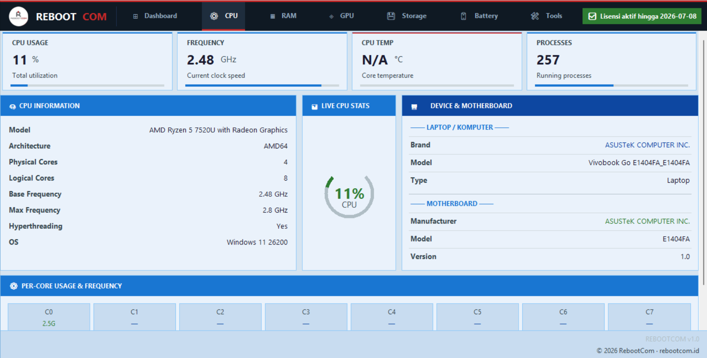The image size is (707, 358).
Task: Click the Tools wrench icon
Action: click(535, 16)
